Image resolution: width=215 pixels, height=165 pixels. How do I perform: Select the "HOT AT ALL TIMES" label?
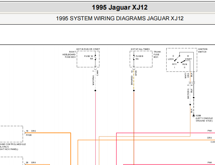click(140, 49)
